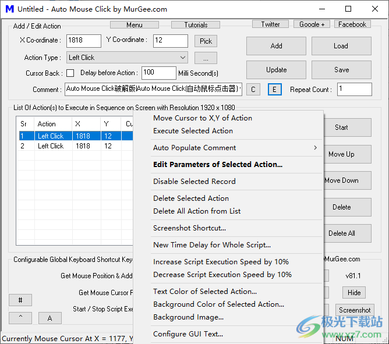Click the Move Up button
389x344 pixels.
[x=347, y=154]
